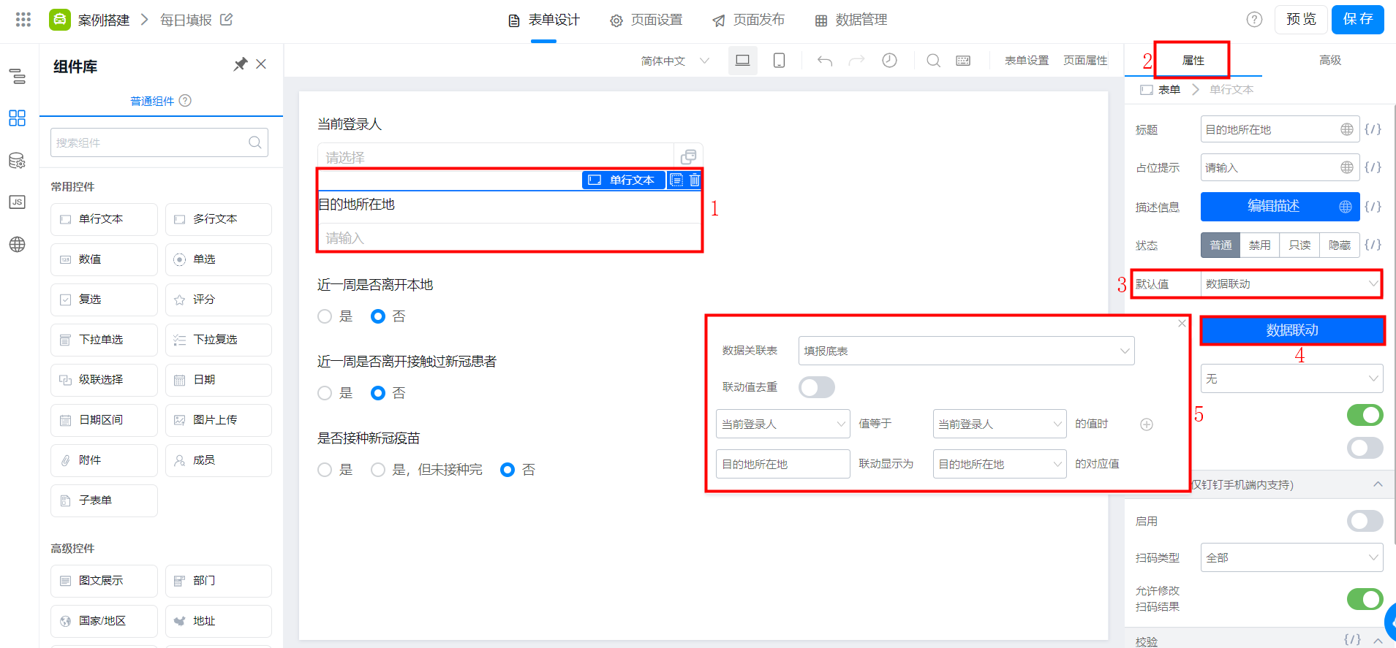
Task: Expand the 数据关联表 填报底表 dropdown
Action: click(x=965, y=351)
